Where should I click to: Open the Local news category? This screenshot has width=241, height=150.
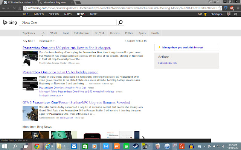[66, 33]
